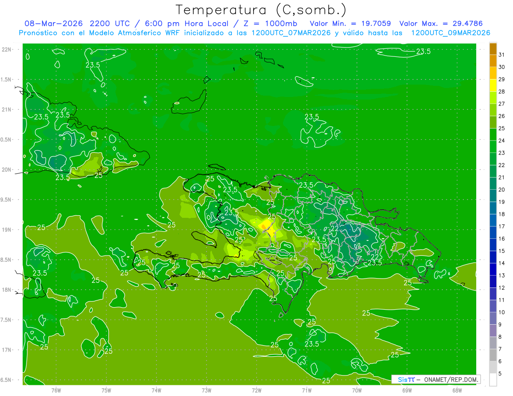
Task: Pick the brown swatch above legend value 31
Action: [x=493, y=49]
